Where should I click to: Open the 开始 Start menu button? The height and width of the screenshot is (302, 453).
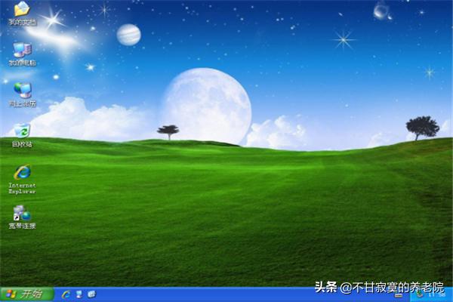coord(27,294)
